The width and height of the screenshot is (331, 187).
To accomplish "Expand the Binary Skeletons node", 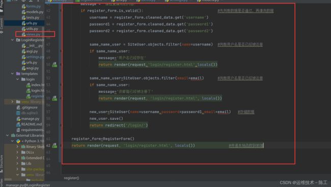I will click(x=17, y=146).
